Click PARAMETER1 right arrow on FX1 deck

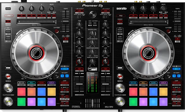[x=67, y=103]
